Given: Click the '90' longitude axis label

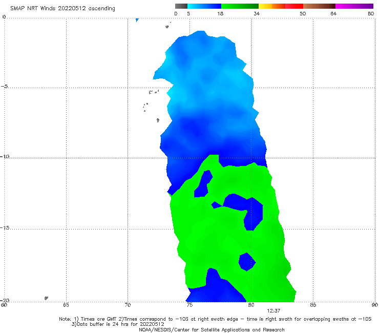Looking at the screenshot, I should click(x=374, y=305).
